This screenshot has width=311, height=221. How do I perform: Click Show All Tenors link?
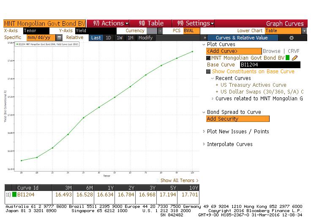pos(179,180)
